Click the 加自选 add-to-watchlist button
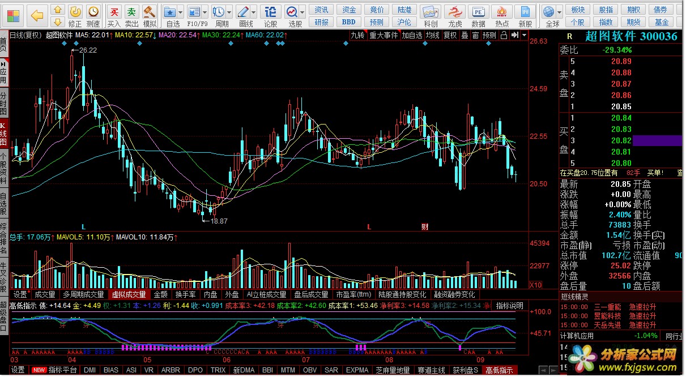Image resolution: width=686 pixels, height=377 pixels. click(412, 35)
